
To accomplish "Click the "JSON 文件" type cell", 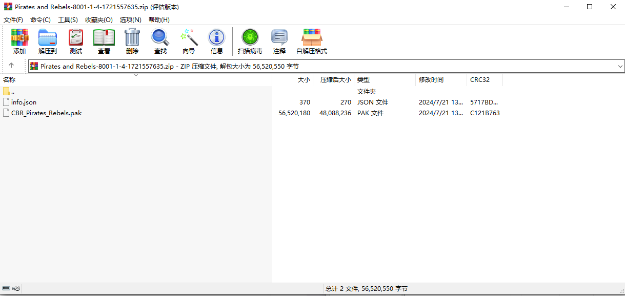I will (373, 102).
